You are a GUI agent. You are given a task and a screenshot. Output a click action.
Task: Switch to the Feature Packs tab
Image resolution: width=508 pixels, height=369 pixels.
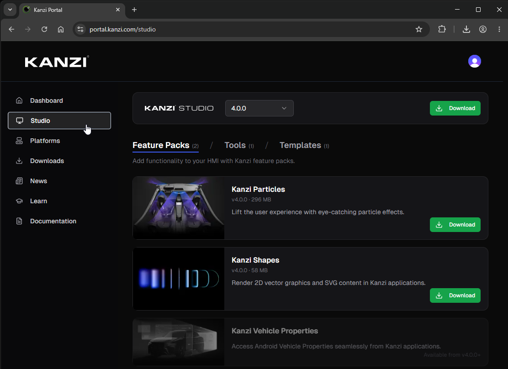click(165, 146)
